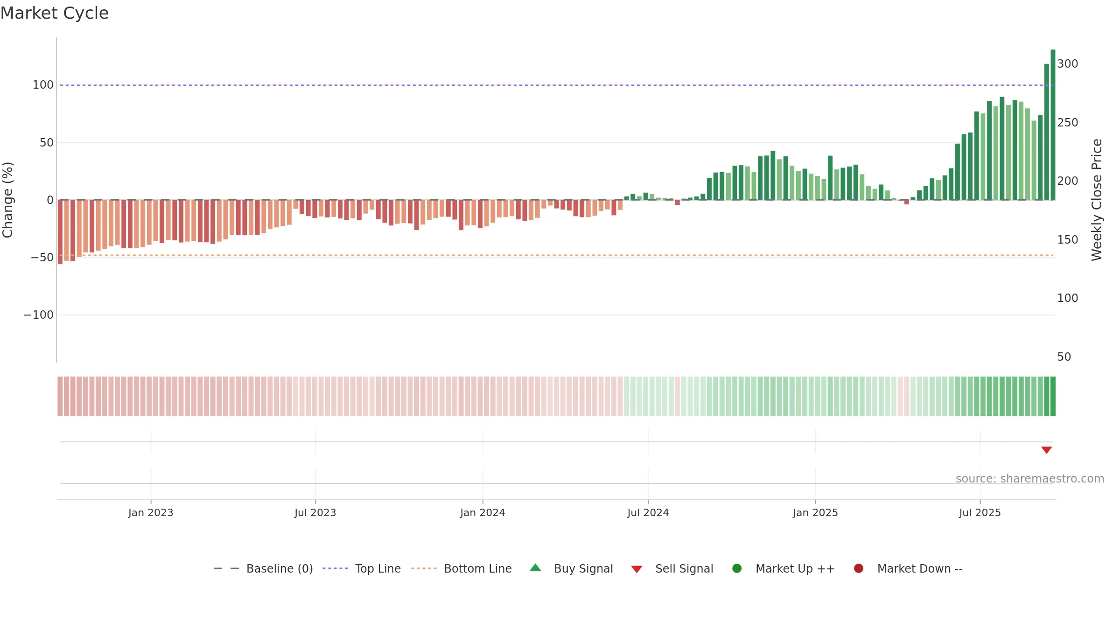Click the tallest green bar at chart's right end
Image resolution: width=1120 pixels, height=630 pixels.
1053,125
